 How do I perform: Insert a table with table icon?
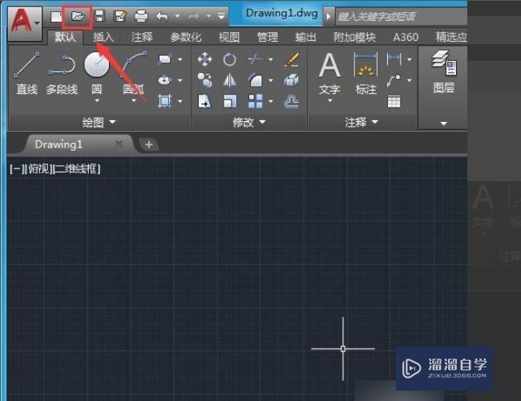click(394, 101)
